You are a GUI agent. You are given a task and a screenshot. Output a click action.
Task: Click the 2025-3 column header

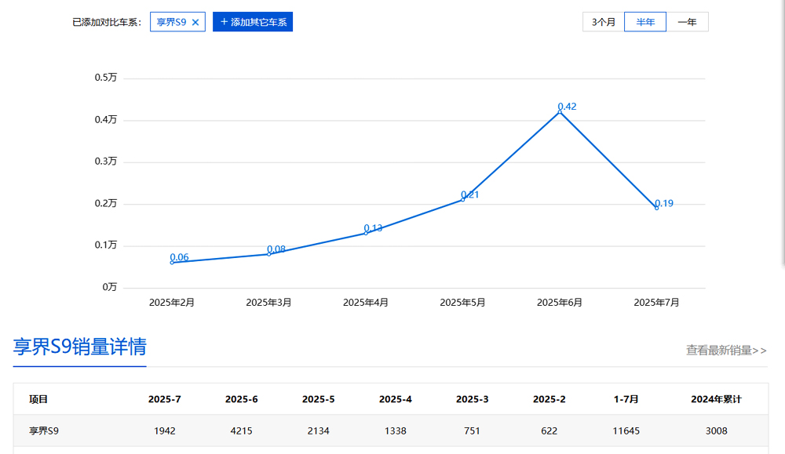pyautogui.click(x=472, y=399)
